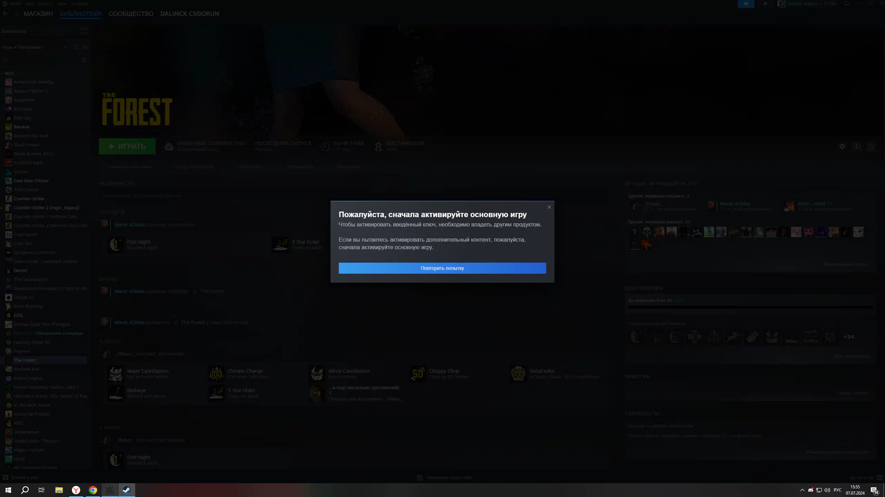Click the achievements ribbon icon
This screenshot has height=497, width=885.
[x=378, y=146]
